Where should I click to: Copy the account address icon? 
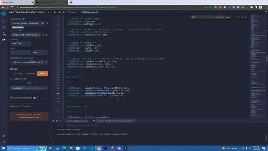43,34
